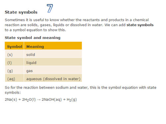Click the sodium and water sentence
The height and width of the screenshot is (124, 166).
click(x=80, y=90)
